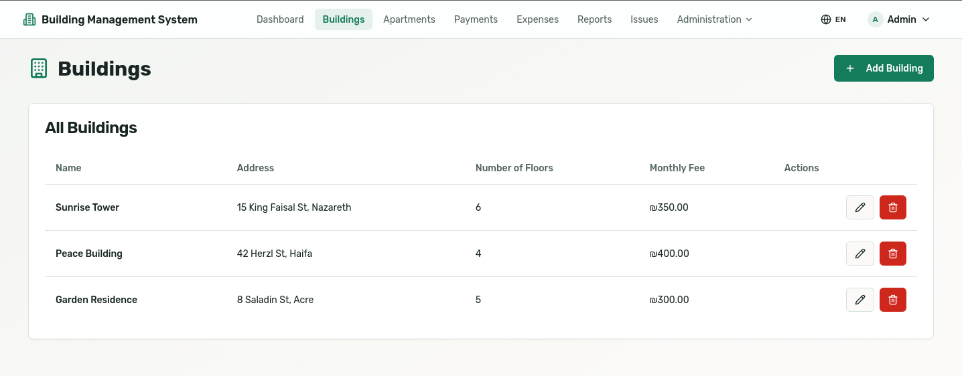The height and width of the screenshot is (376, 962).
Task: Click the Building Management System logo icon
Action: 29,19
